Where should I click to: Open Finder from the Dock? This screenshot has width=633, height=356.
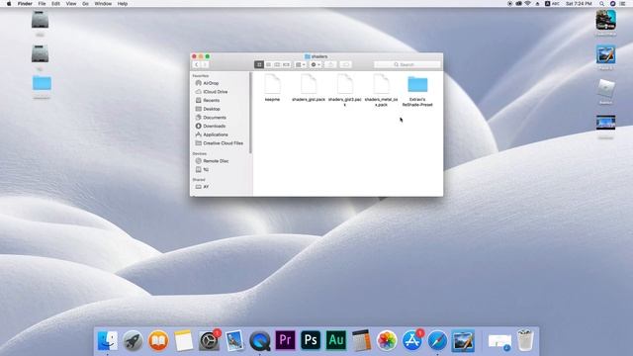(108, 340)
